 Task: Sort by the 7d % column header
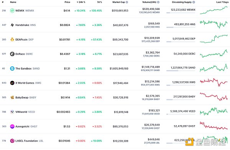pos(99,2)
